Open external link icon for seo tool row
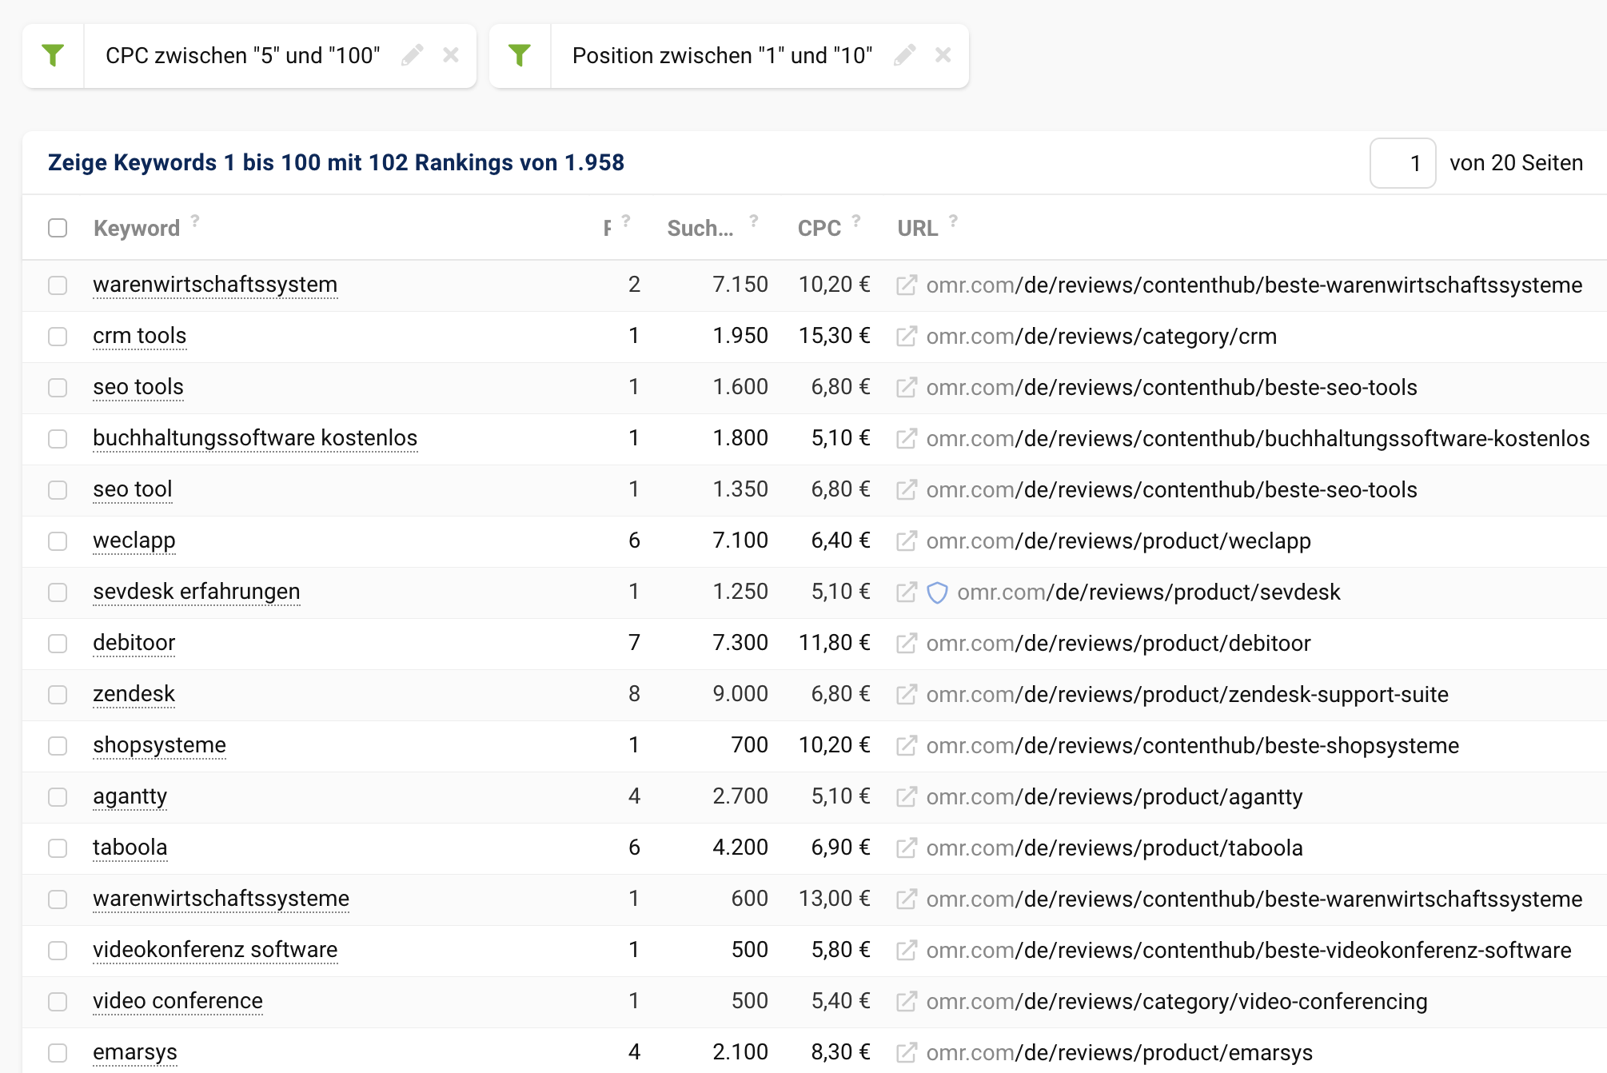This screenshot has height=1073, width=1607. pyautogui.click(x=906, y=490)
